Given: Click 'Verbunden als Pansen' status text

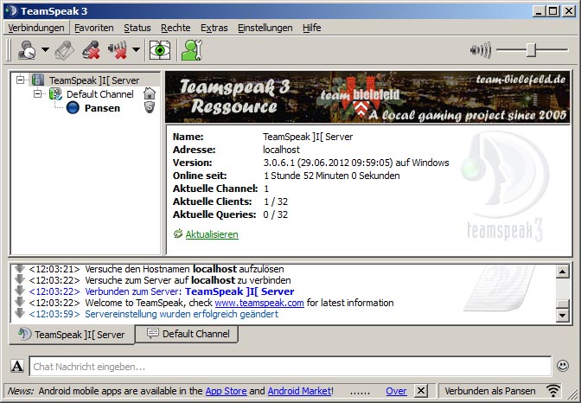Looking at the screenshot, I should [x=490, y=391].
